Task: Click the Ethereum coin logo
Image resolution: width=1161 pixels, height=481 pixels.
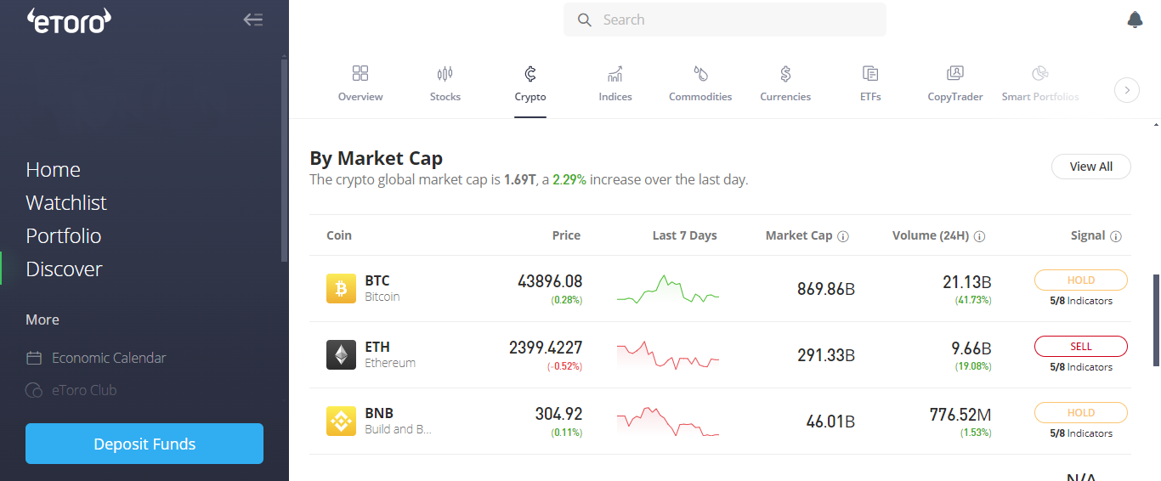Action: tap(341, 354)
